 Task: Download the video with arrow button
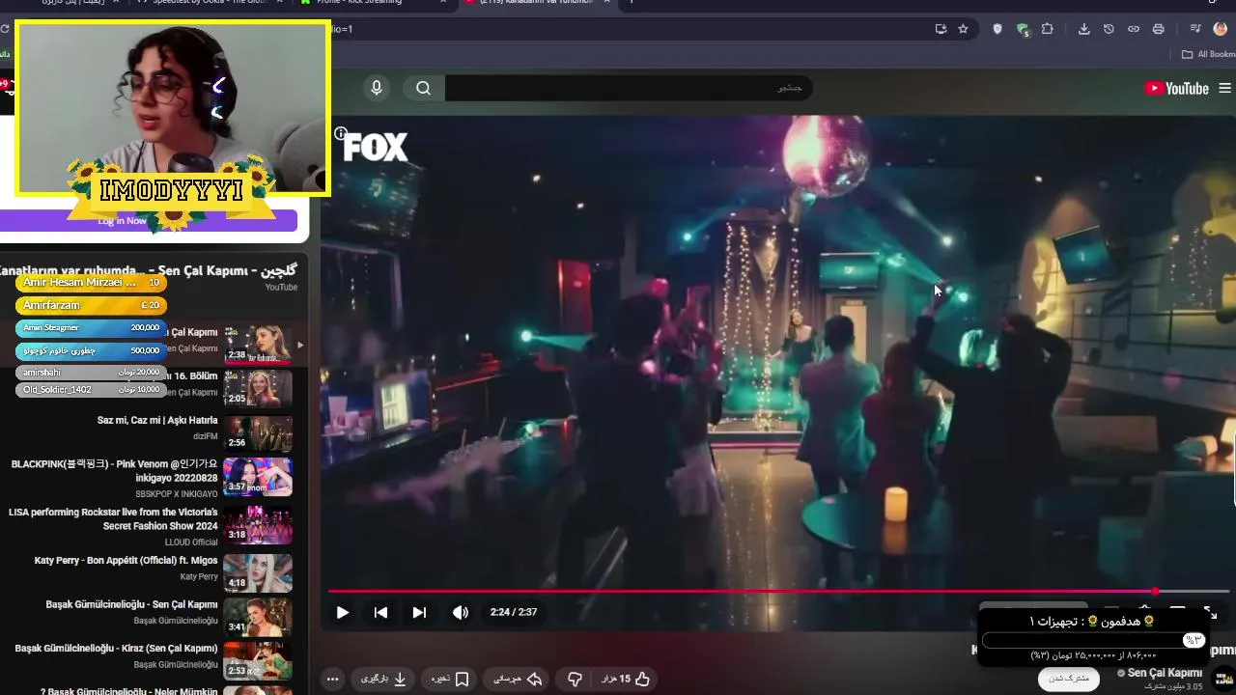click(x=384, y=679)
